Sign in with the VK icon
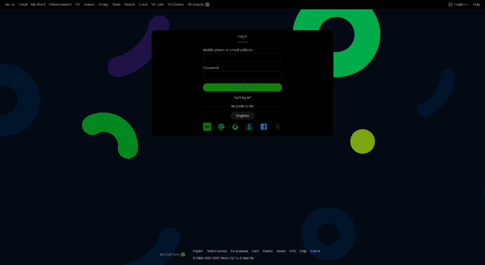This screenshot has height=265, width=485. coord(207,127)
